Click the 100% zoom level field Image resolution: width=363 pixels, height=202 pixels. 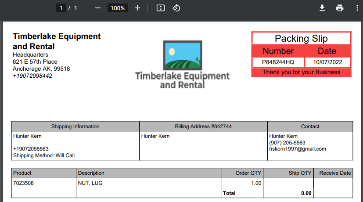click(118, 8)
